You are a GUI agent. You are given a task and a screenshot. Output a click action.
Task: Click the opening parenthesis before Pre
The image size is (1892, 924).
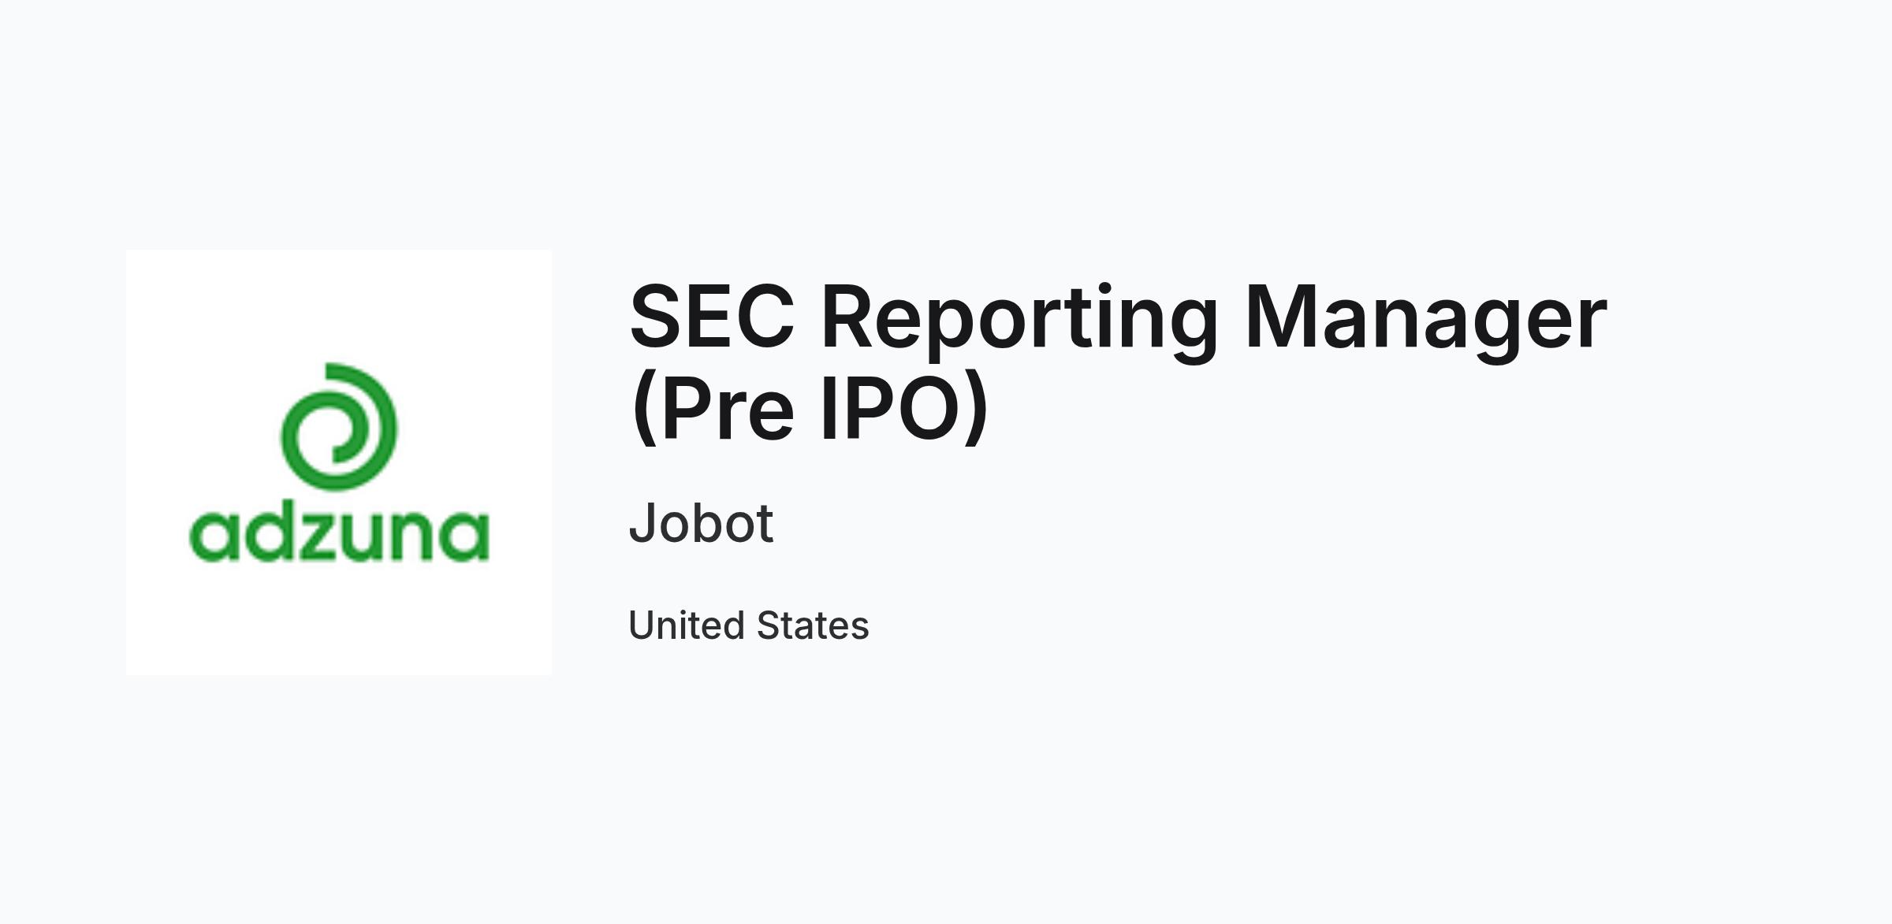tap(644, 409)
